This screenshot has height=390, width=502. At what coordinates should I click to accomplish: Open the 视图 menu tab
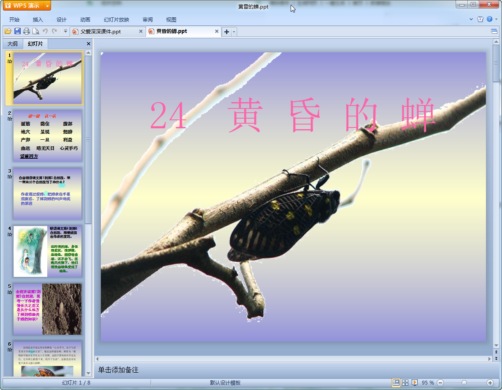(x=171, y=19)
